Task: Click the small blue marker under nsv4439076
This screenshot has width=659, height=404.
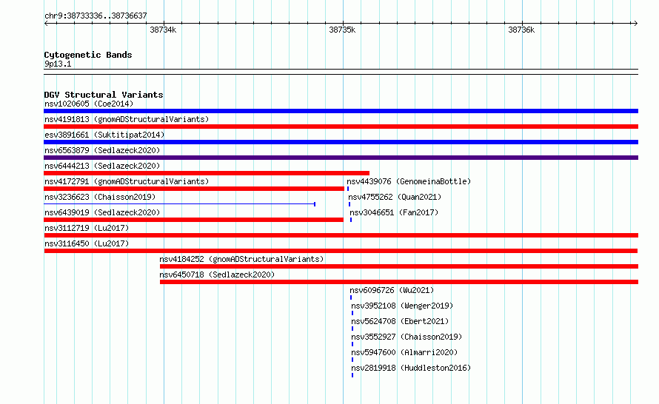Action: pyautogui.click(x=347, y=189)
